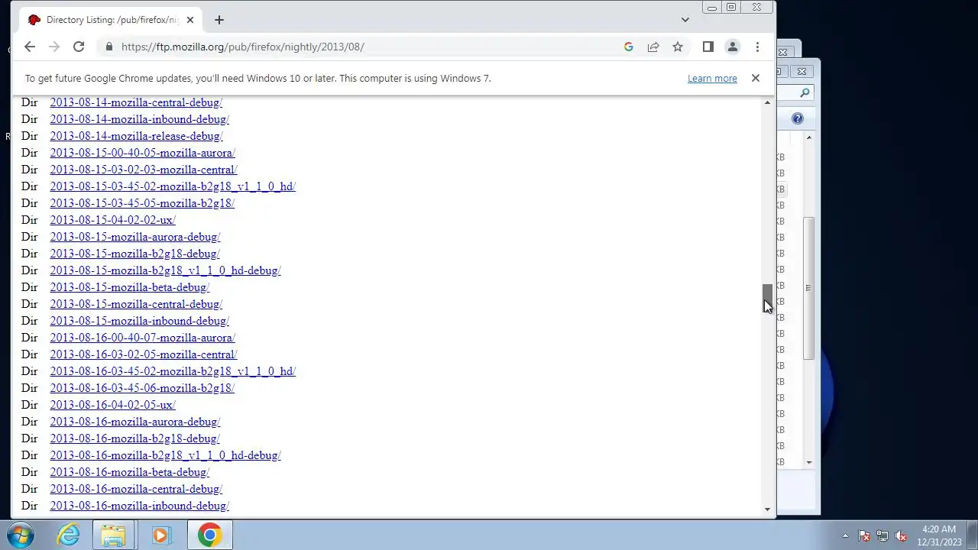Open 2013-08-16-03-45-06-mozilla-b2g18 directory
The height and width of the screenshot is (550, 978).
pyautogui.click(x=142, y=388)
